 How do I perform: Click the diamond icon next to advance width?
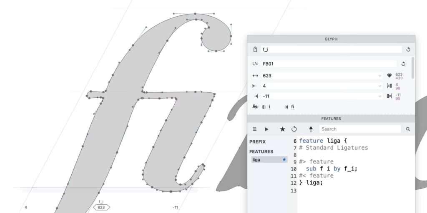[389, 76]
